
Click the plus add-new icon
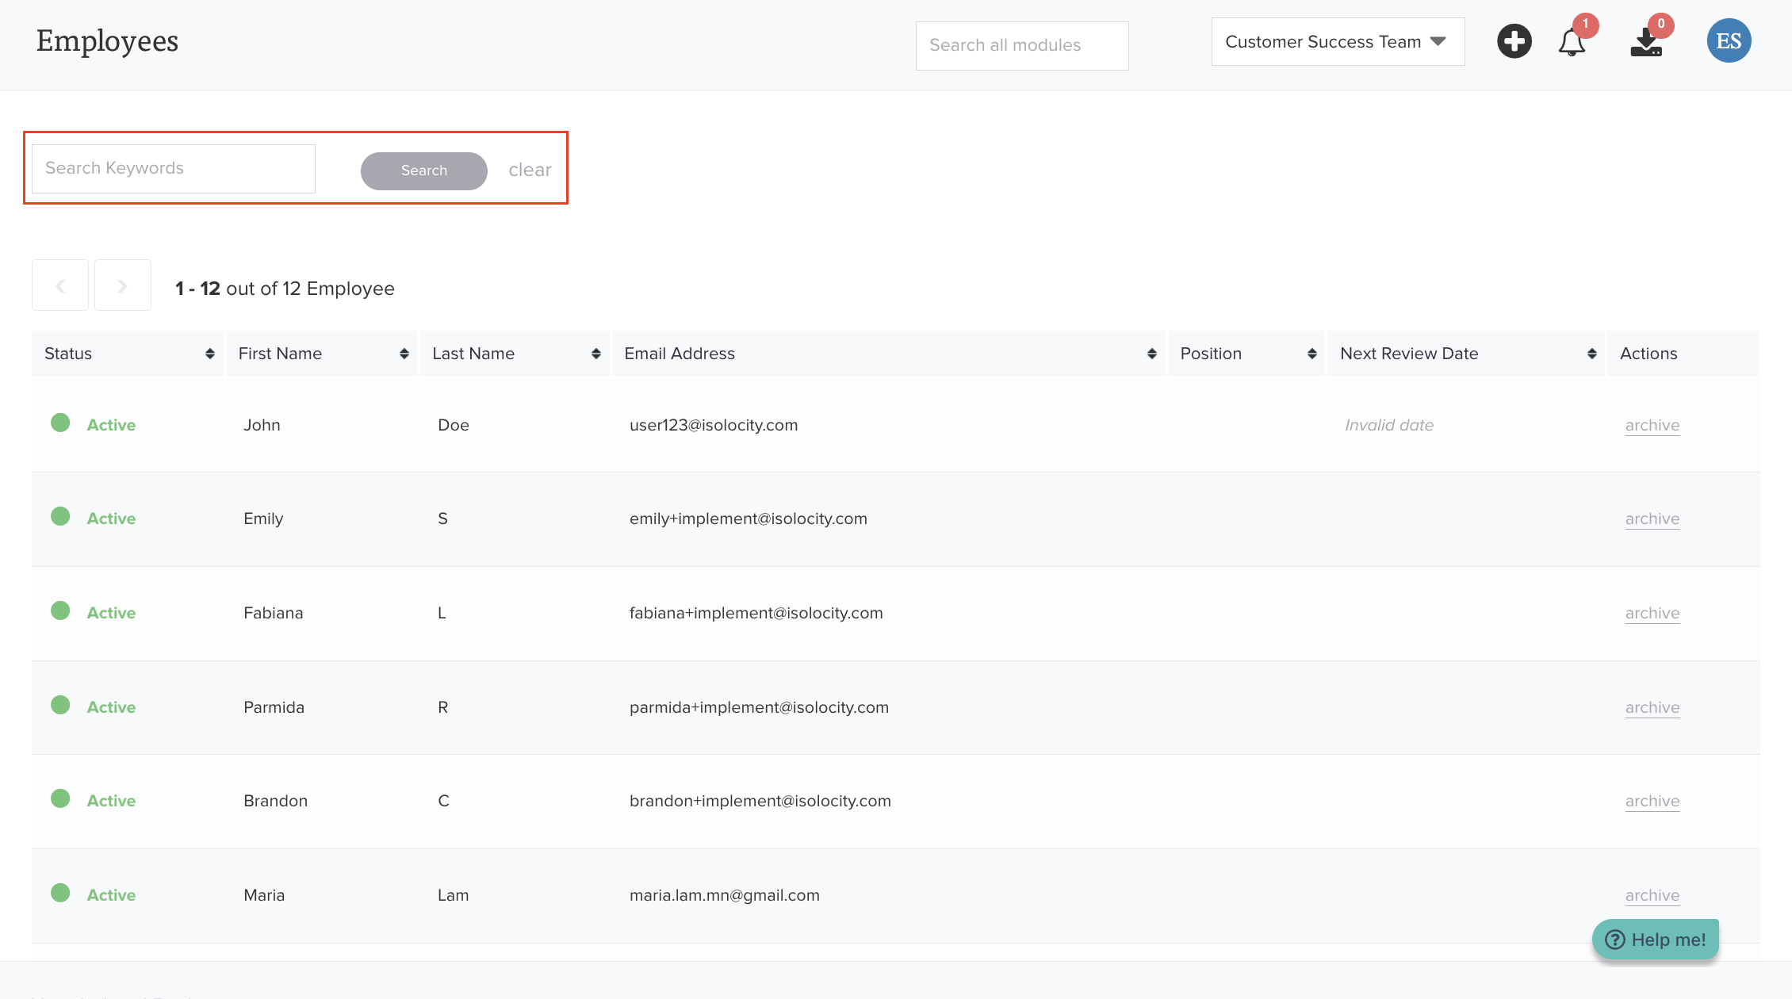tap(1514, 41)
